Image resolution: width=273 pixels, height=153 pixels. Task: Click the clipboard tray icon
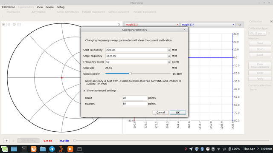coord(213,149)
